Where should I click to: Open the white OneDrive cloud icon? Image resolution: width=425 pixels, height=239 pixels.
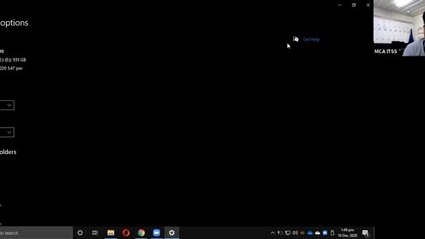click(317, 233)
